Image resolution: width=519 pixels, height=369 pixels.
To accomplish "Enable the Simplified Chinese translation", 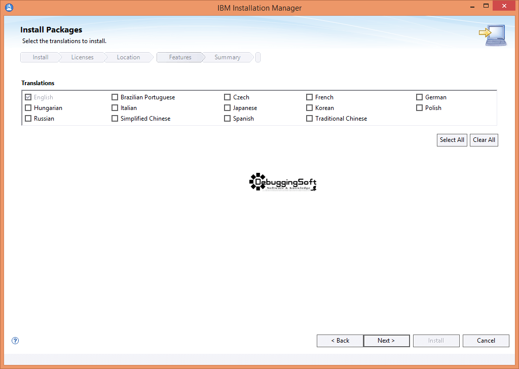I will pyautogui.click(x=115, y=119).
